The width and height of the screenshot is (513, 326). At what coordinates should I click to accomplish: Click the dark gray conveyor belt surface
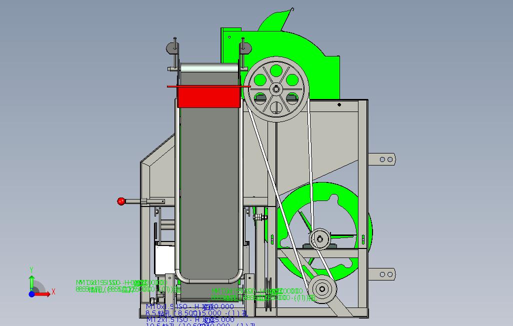coord(209,193)
